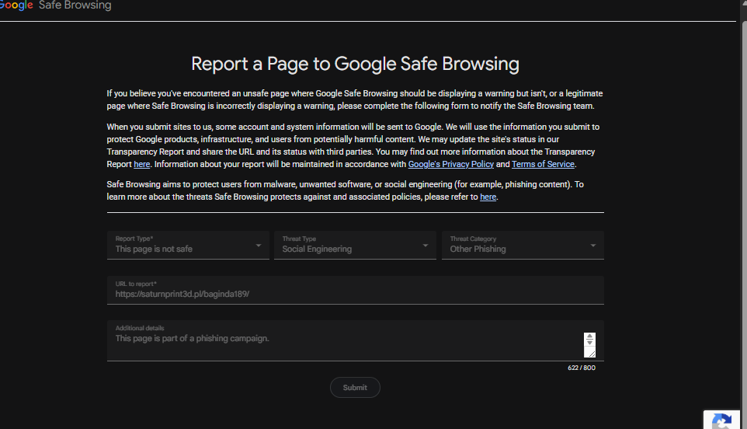The width and height of the screenshot is (747, 429).
Task: Click the reCAPTCHA badge icon
Action: tap(723, 421)
